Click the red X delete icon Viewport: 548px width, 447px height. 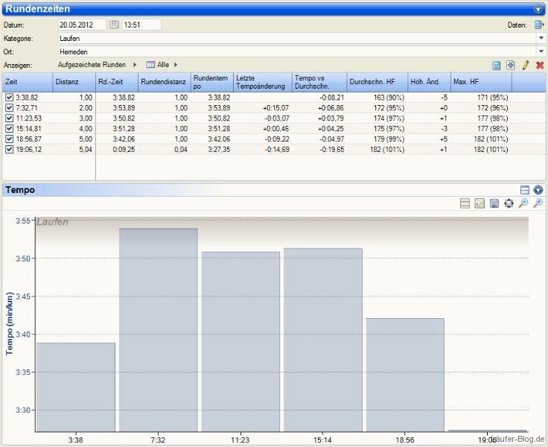[540, 65]
